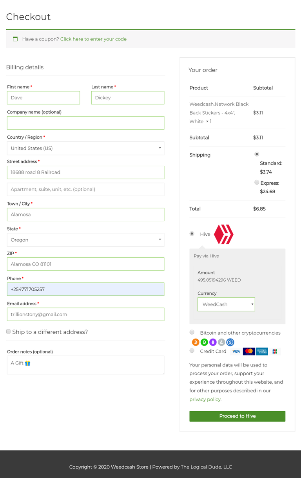Click the purple Ethereum coin icon
Image resolution: width=301 pixels, height=478 pixels.
pos(213,342)
